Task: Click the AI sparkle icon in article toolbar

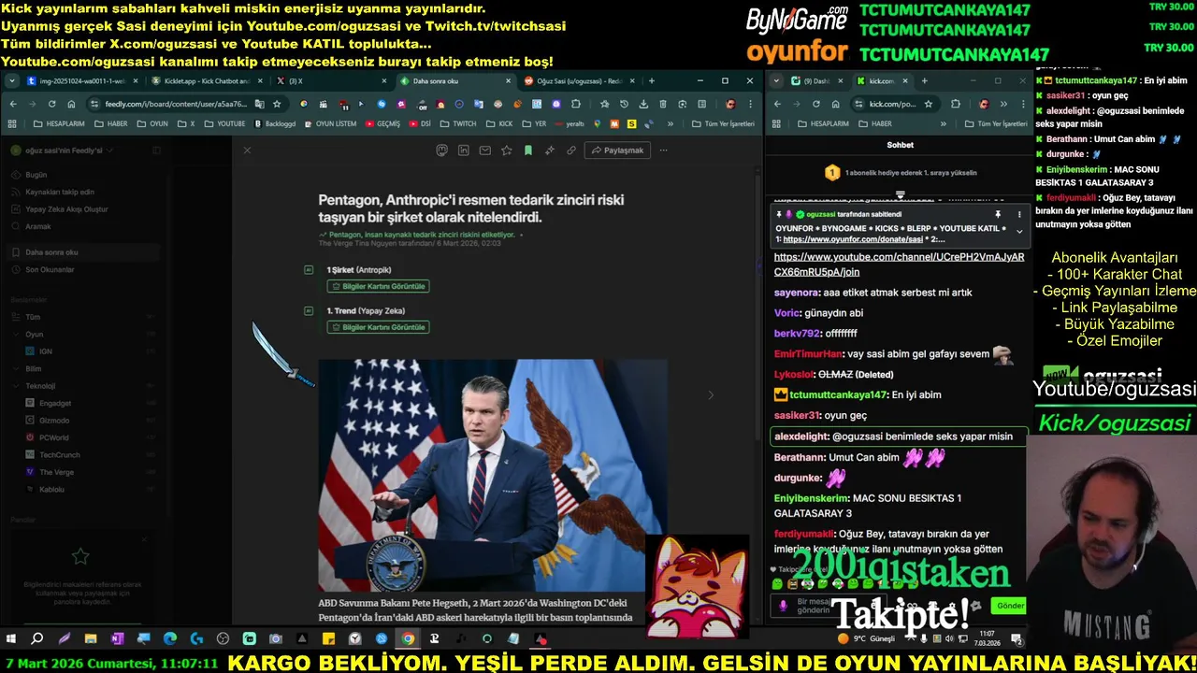Action: pos(549,150)
